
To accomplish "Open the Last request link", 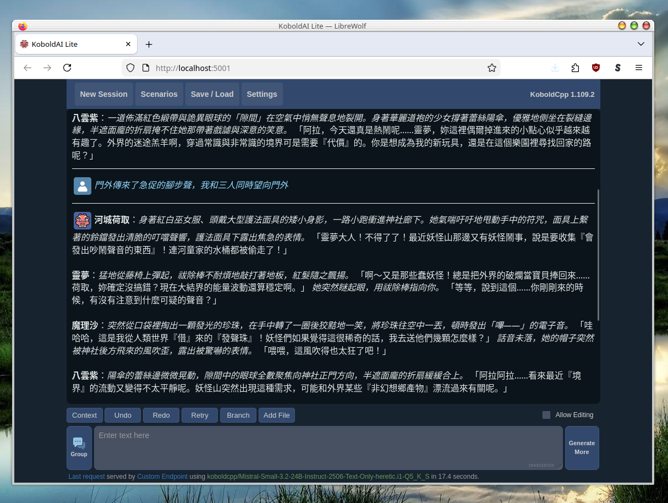I will click(86, 477).
